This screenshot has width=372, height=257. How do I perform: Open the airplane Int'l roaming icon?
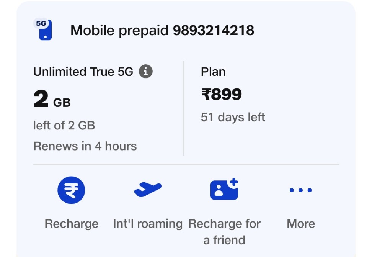[x=148, y=189]
